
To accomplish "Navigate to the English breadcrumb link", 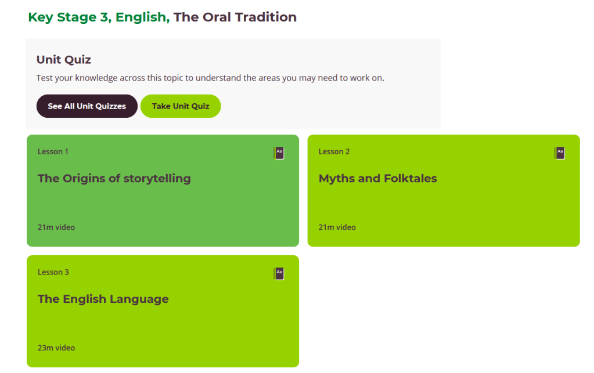I will click(x=141, y=17).
